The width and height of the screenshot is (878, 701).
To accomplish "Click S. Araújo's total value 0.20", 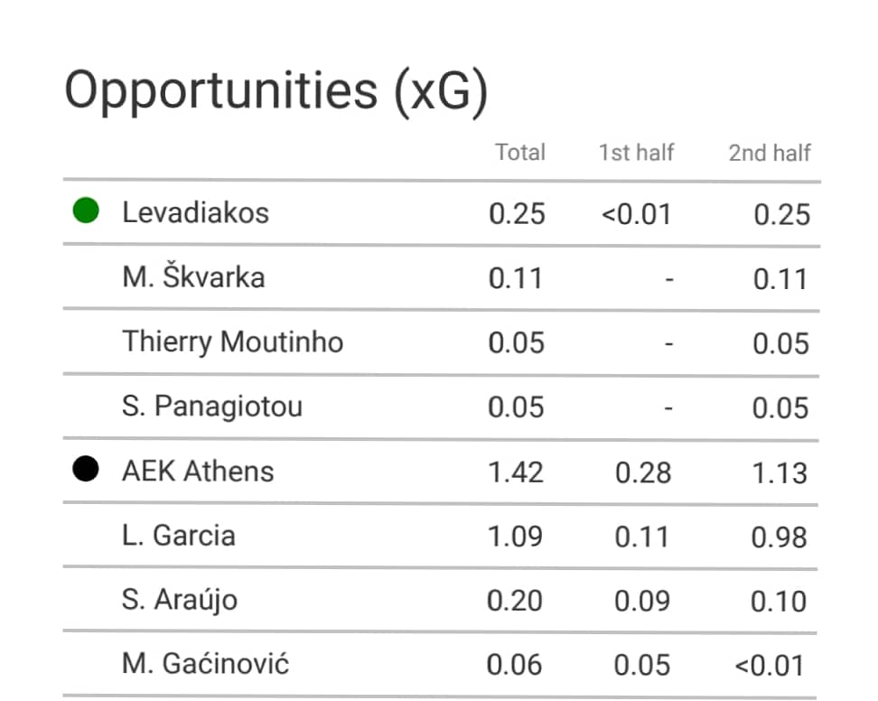I will coord(515,602).
